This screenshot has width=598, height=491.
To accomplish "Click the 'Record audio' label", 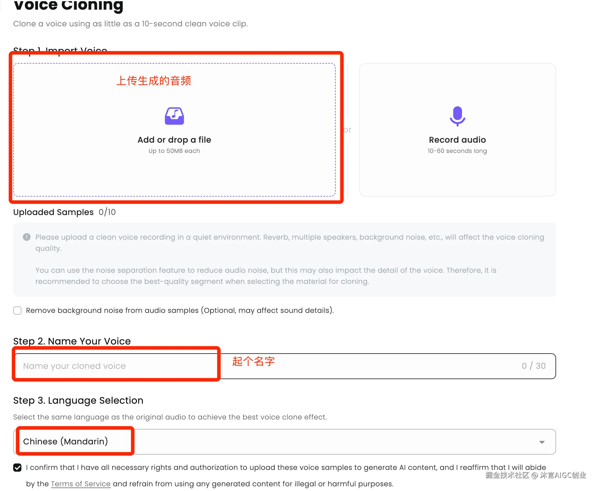I will (x=457, y=140).
